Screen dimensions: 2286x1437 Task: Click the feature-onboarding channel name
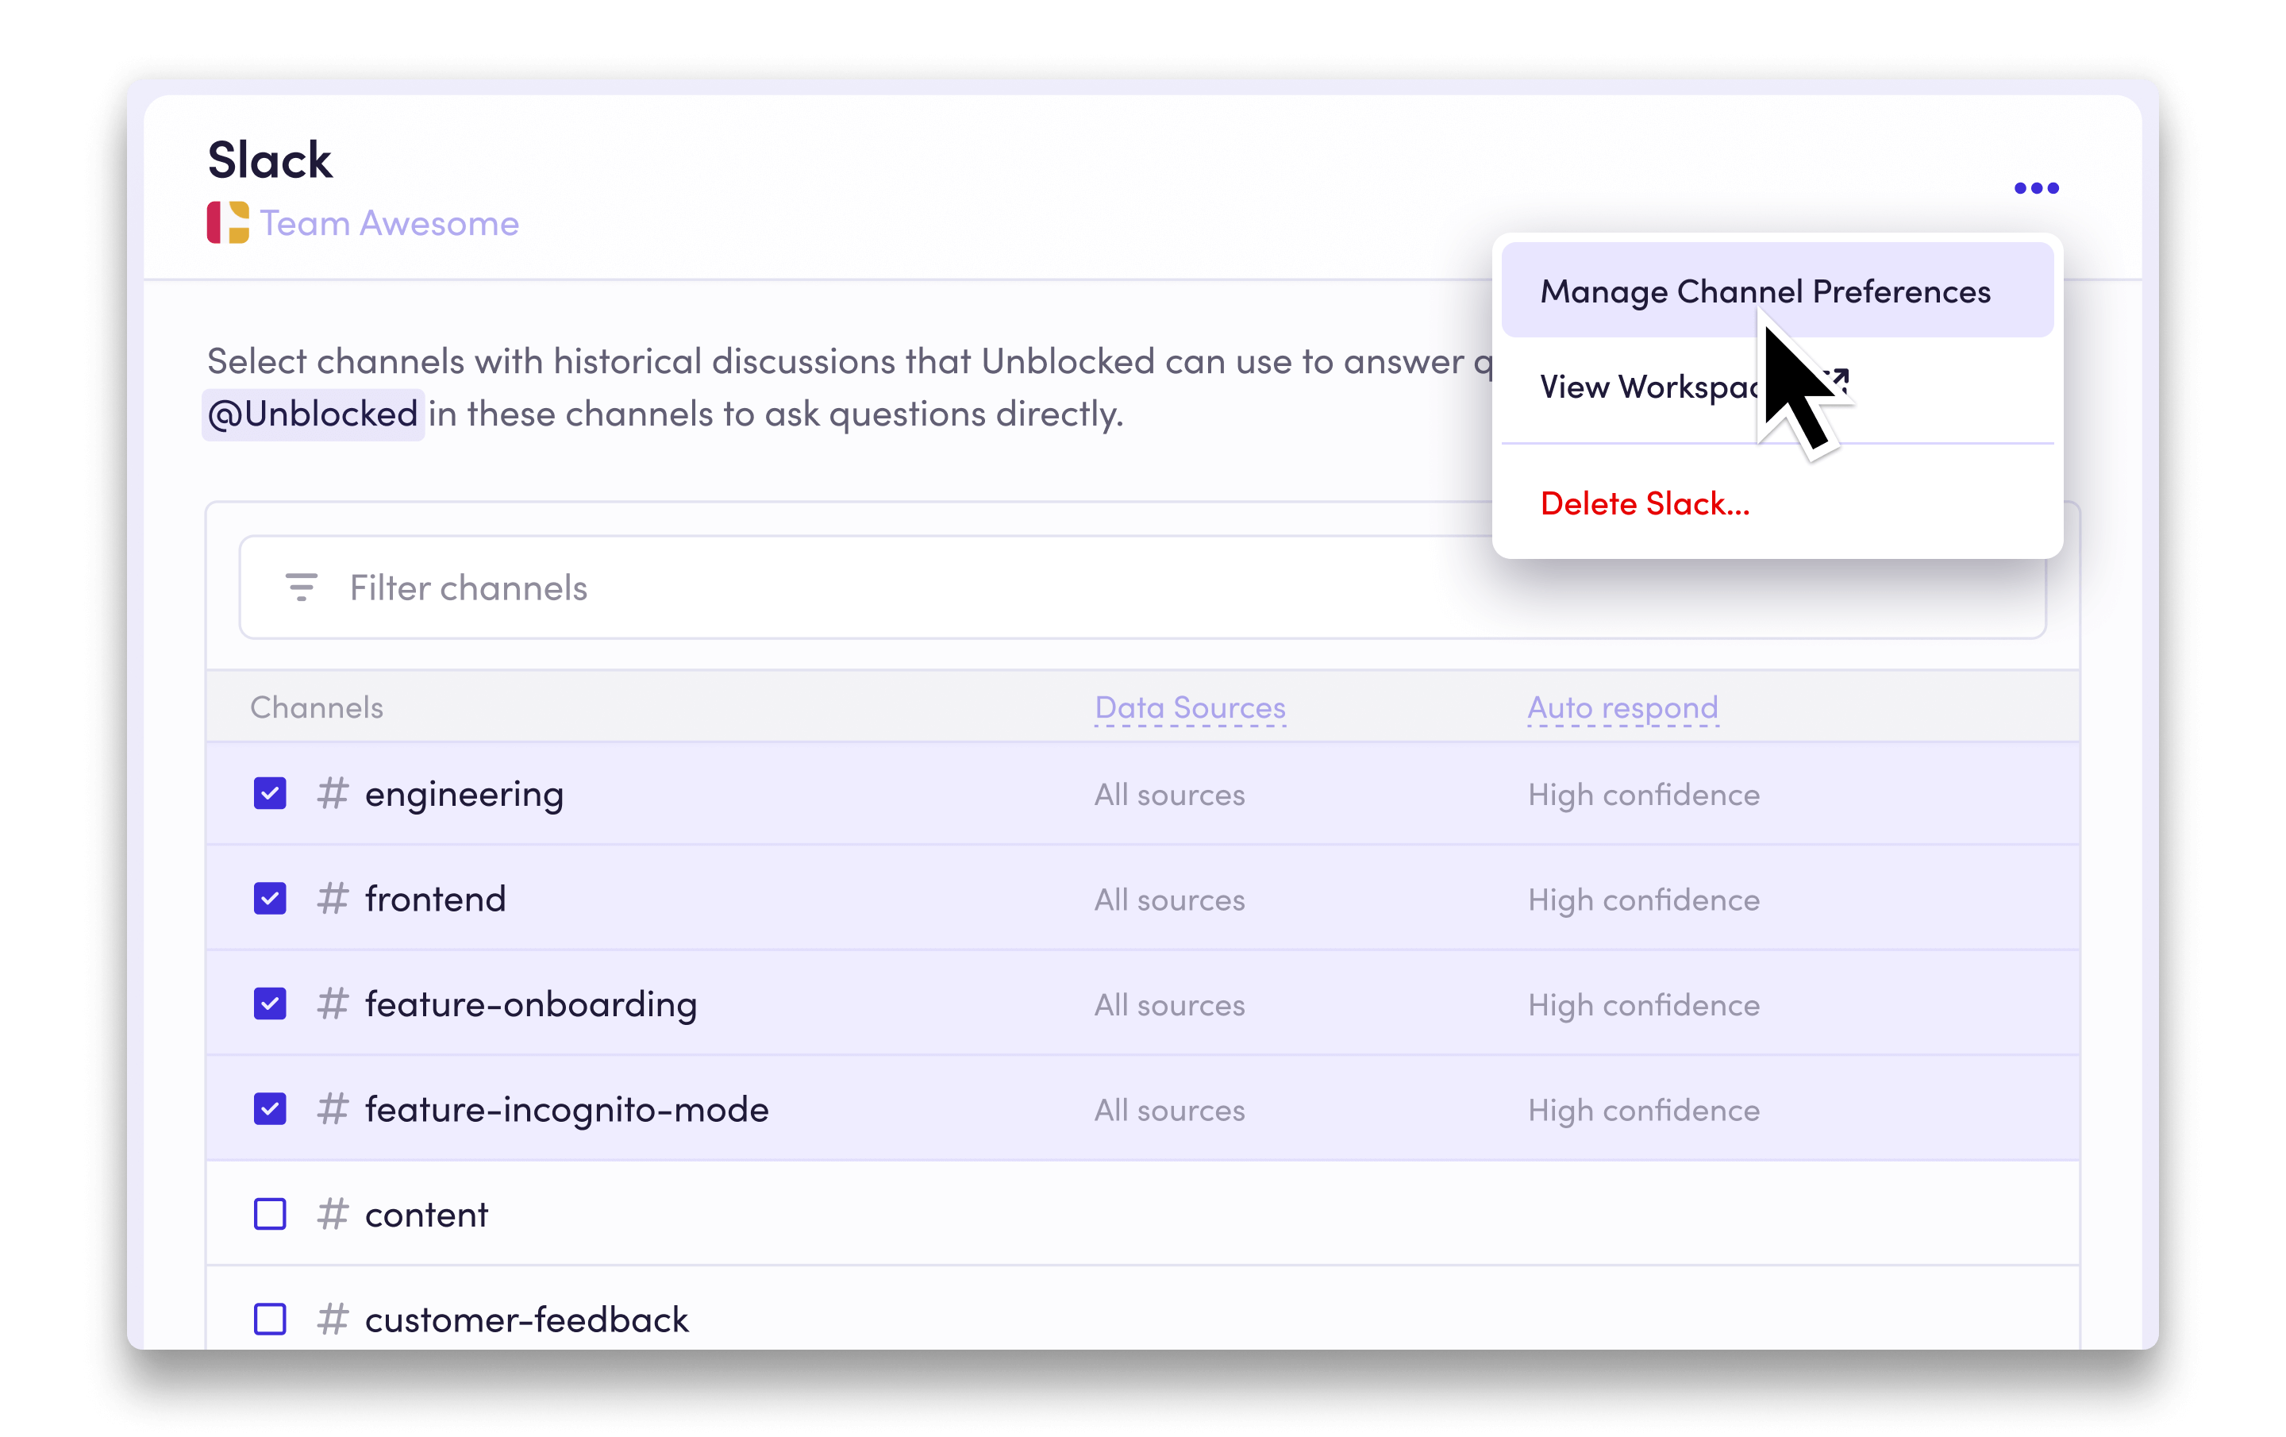point(532,1005)
